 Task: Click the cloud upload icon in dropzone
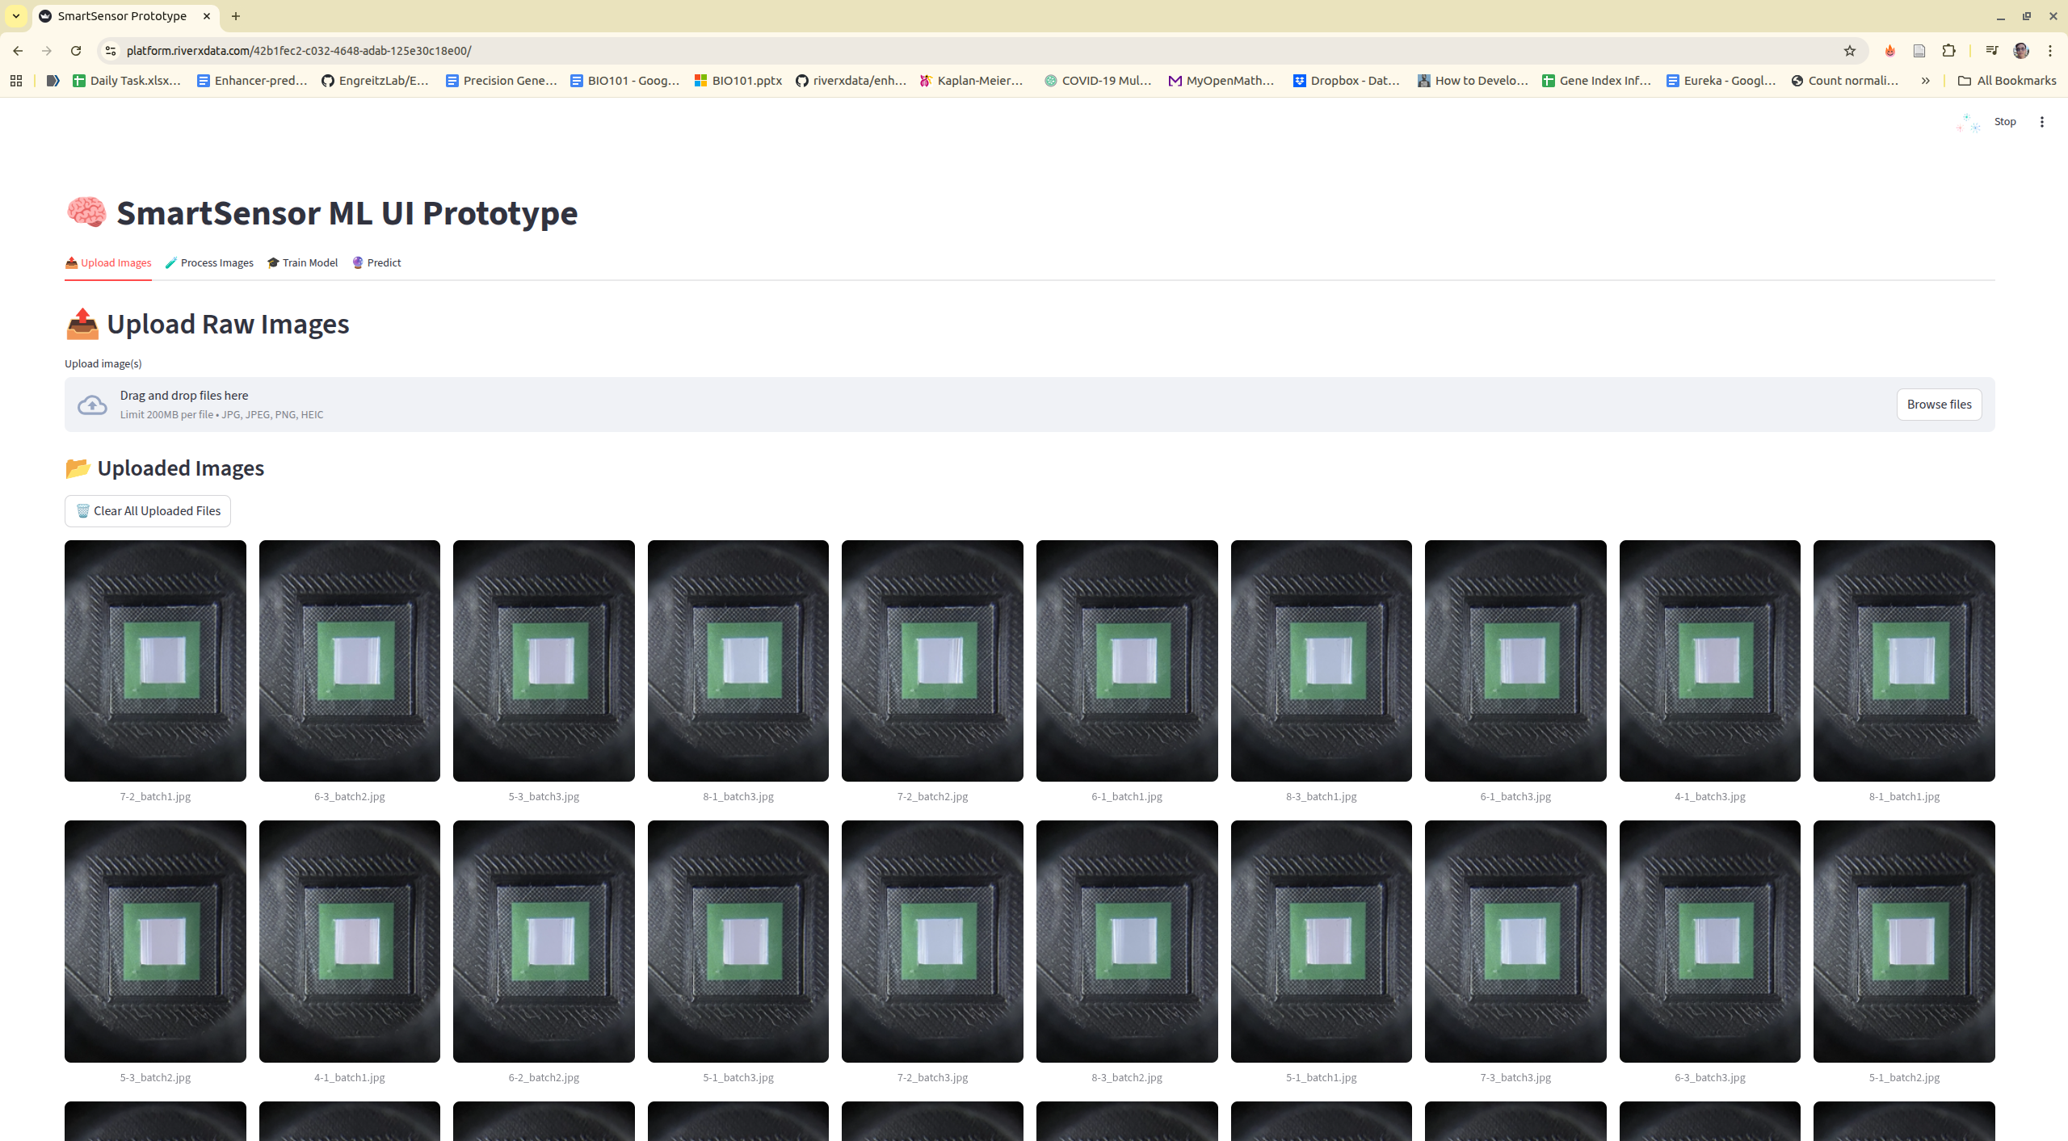(x=92, y=405)
